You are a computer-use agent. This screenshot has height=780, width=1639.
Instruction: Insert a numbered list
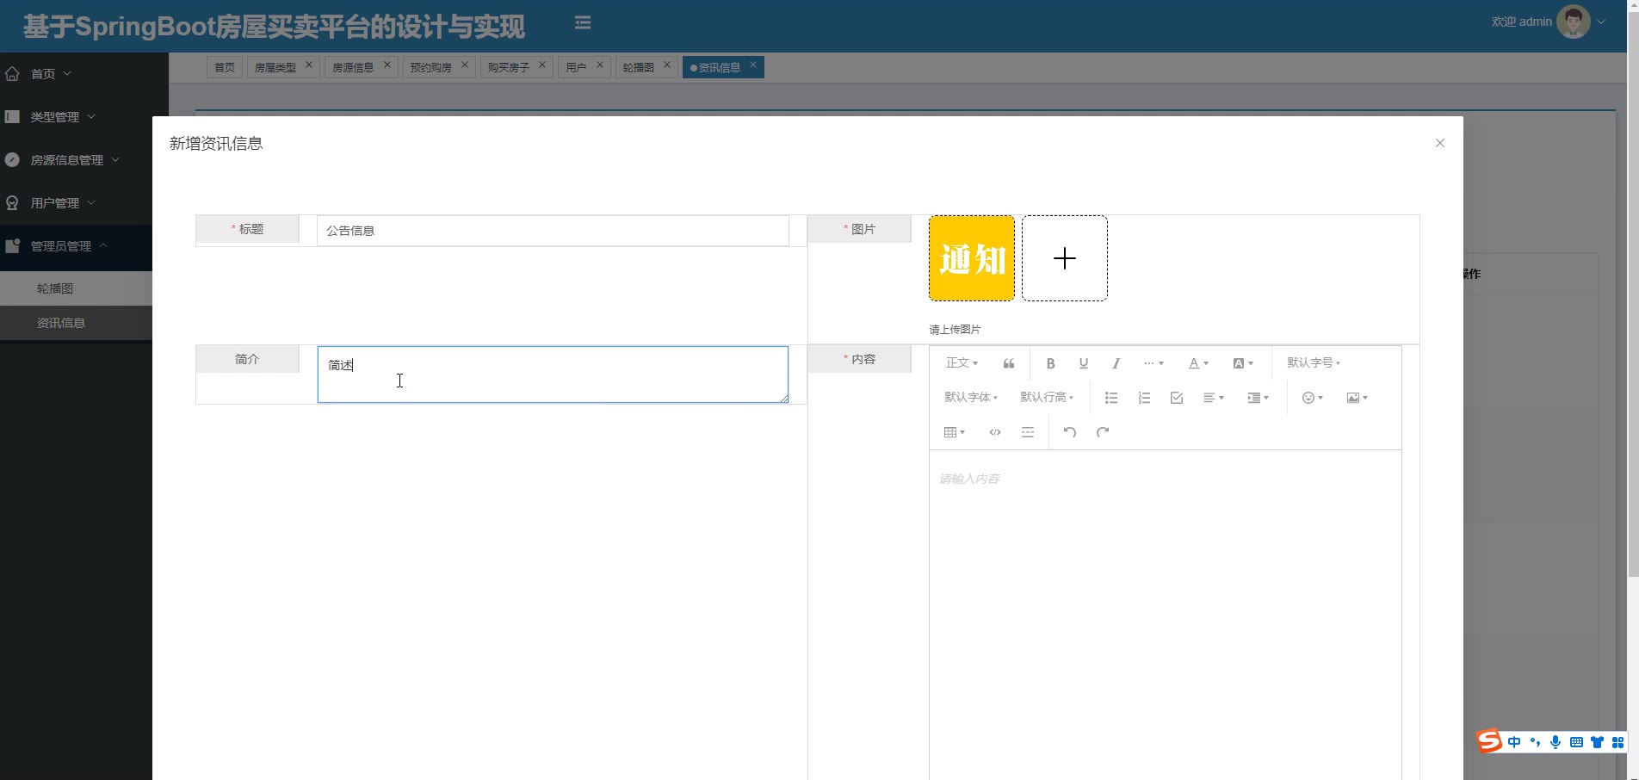1144,398
